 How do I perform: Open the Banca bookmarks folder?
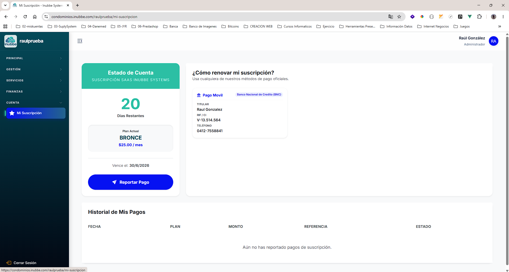point(171,26)
